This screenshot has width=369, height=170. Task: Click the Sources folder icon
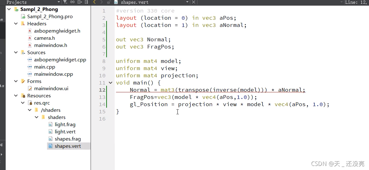click(23, 52)
